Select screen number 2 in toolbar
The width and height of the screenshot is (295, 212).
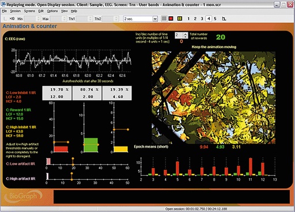click(195, 18)
